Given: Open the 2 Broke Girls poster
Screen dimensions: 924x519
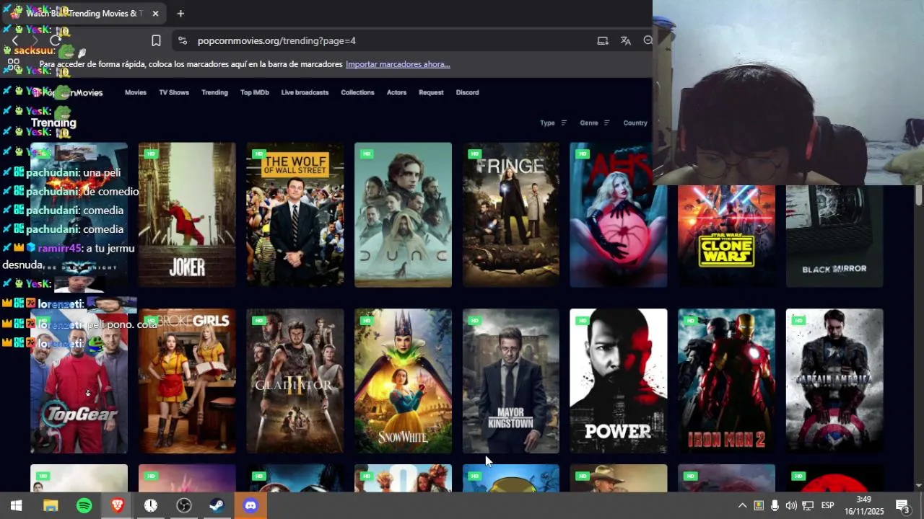Looking at the screenshot, I should pos(187,381).
